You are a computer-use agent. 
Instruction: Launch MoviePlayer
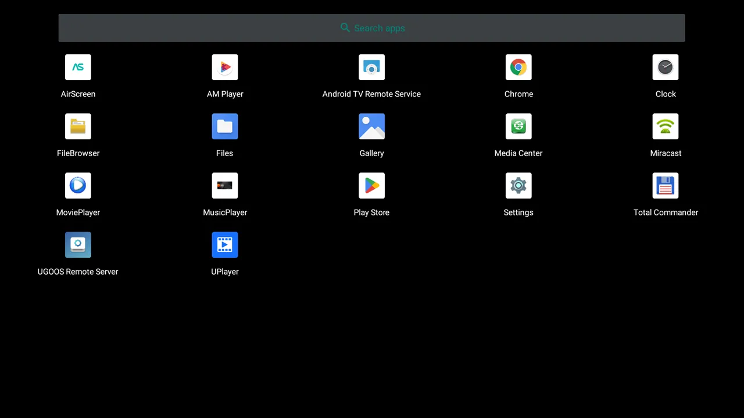point(78,185)
